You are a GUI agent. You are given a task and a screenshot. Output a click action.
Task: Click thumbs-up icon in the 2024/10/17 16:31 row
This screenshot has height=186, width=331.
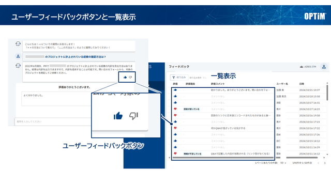[175, 102]
